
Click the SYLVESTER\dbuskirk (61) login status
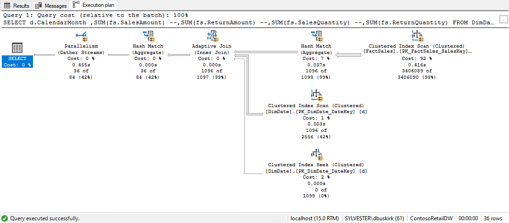coord(374,218)
